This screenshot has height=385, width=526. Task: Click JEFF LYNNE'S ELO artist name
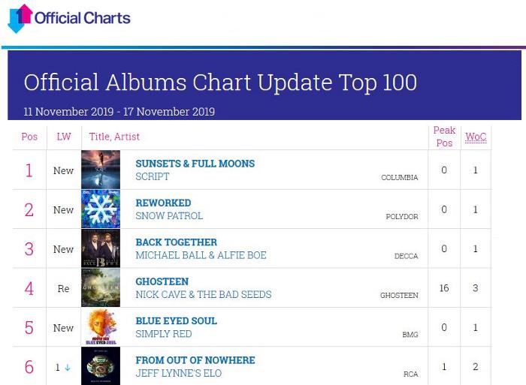coord(178,373)
